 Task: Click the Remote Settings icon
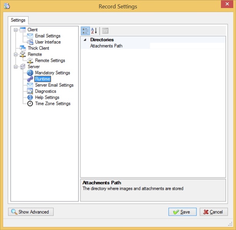tap(30, 60)
